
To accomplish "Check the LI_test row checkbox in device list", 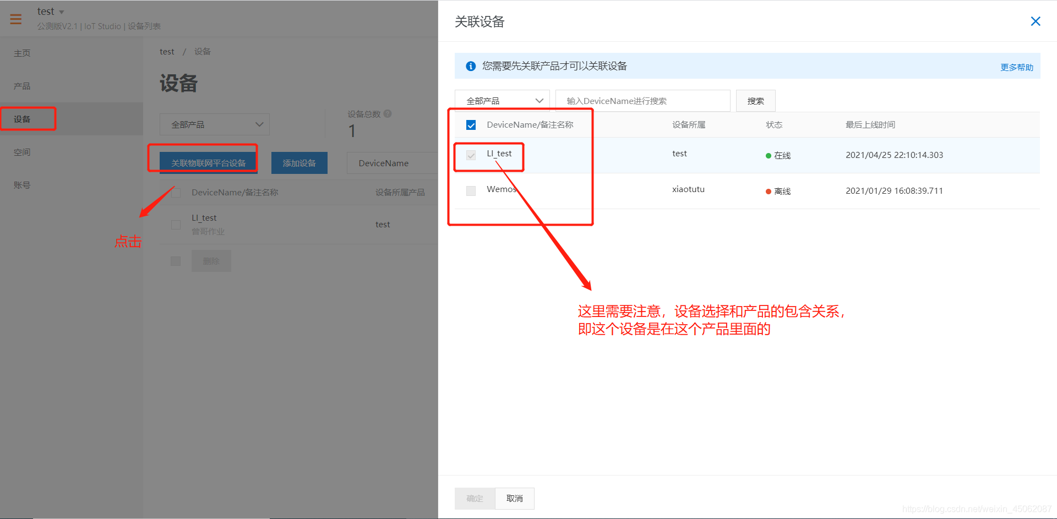I will tap(176, 225).
